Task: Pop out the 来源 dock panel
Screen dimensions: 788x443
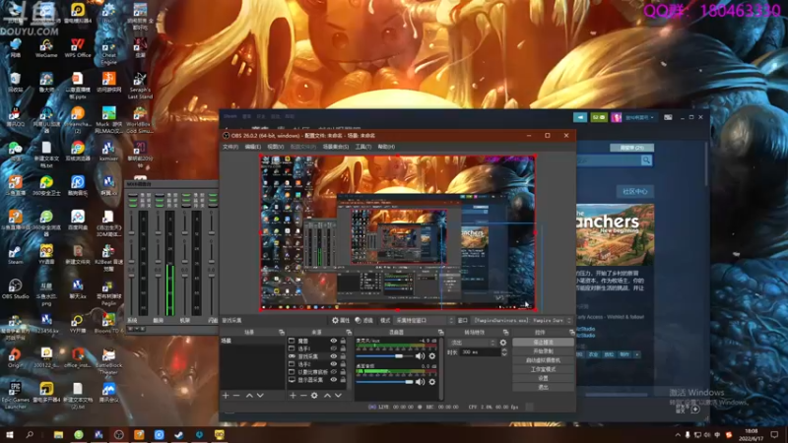Action: (x=349, y=333)
